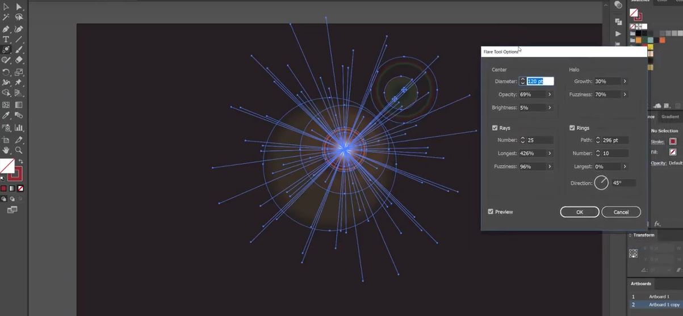Image resolution: width=683 pixels, height=316 pixels.
Task: Select the Paintbrush tool
Action: pos(19,50)
